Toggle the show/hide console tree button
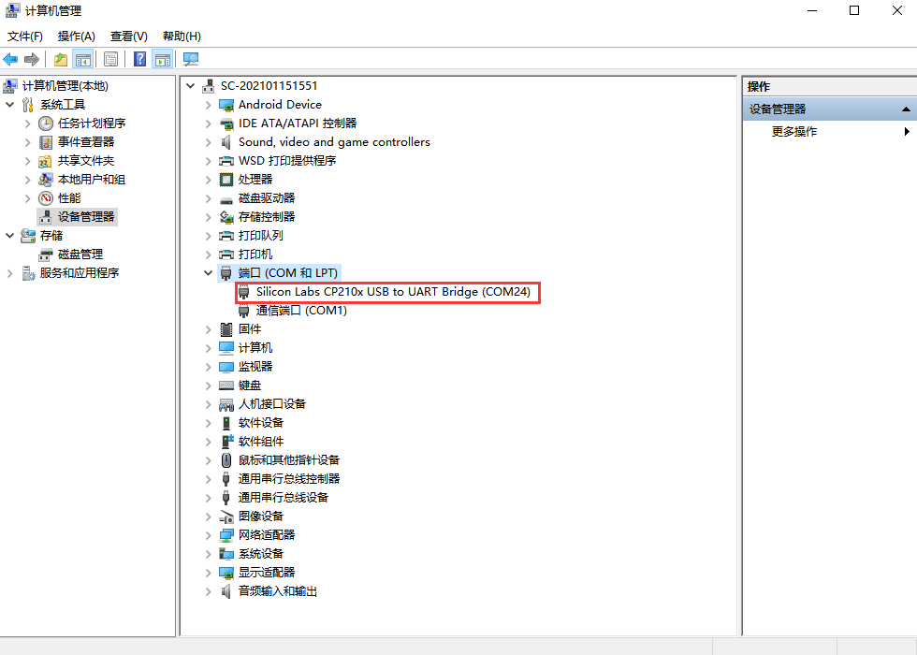The width and height of the screenshot is (917, 655). (x=83, y=60)
